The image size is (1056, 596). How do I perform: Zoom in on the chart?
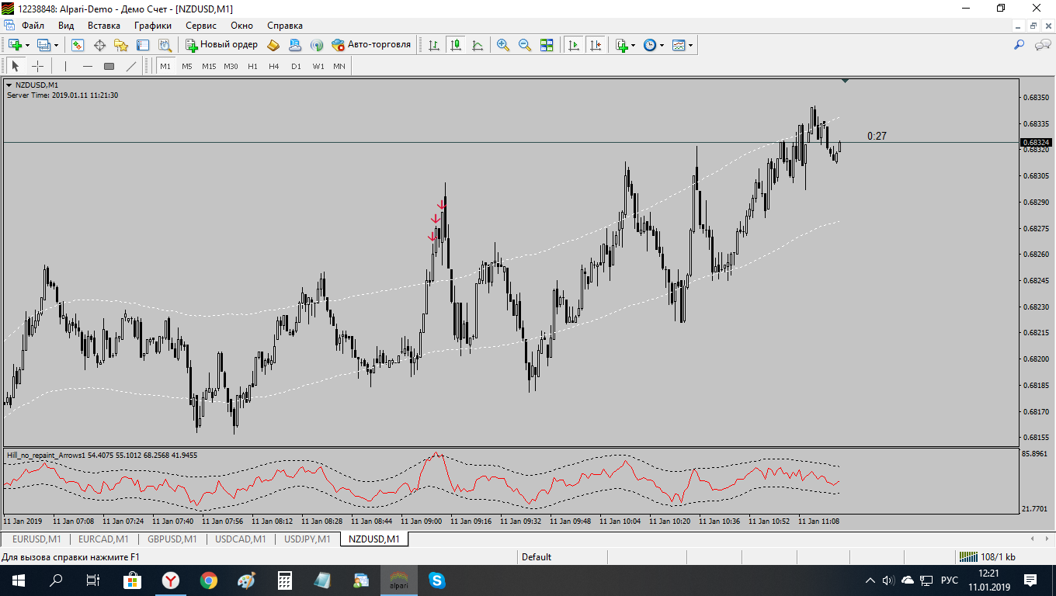coord(503,45)
